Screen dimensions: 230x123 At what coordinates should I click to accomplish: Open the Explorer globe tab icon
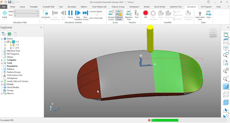[x=9, y=34]
